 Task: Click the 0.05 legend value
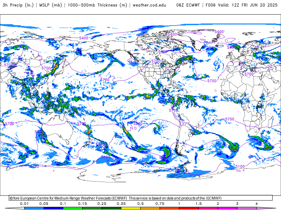coord(44,204)
